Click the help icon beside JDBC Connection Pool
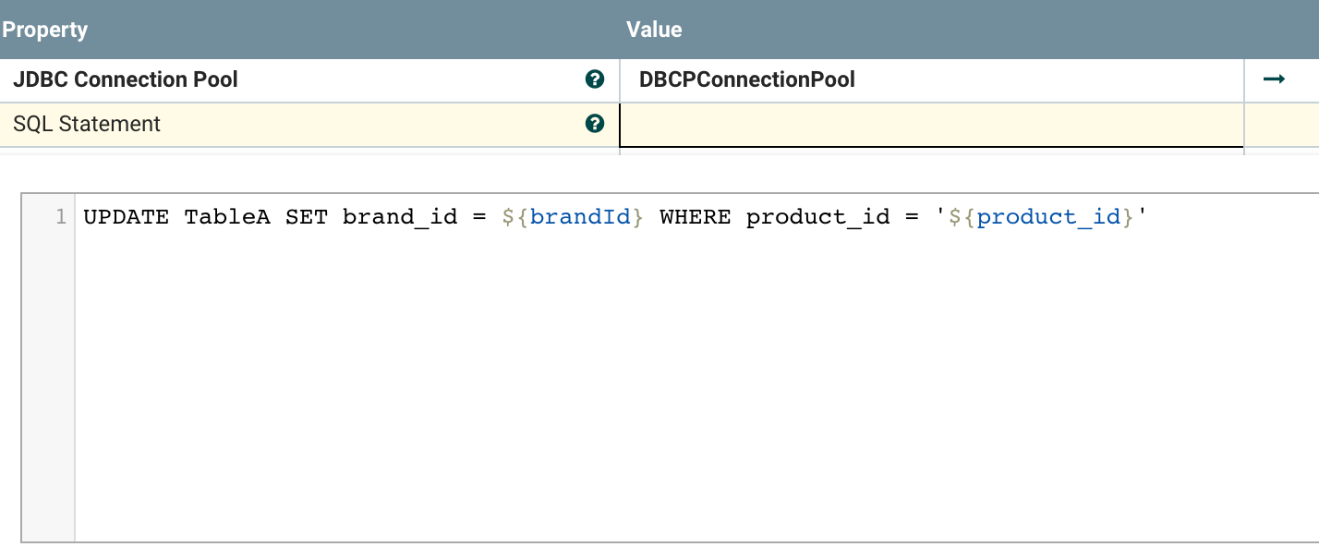 pos(596,79)
